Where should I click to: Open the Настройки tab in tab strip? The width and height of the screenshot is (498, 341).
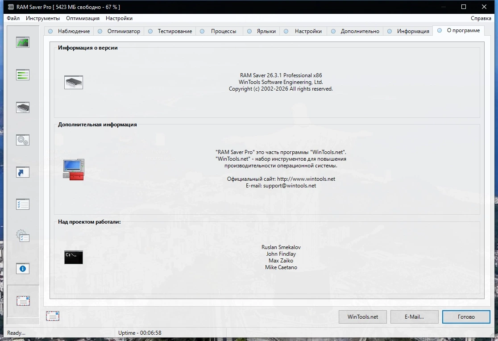point(303,31)
